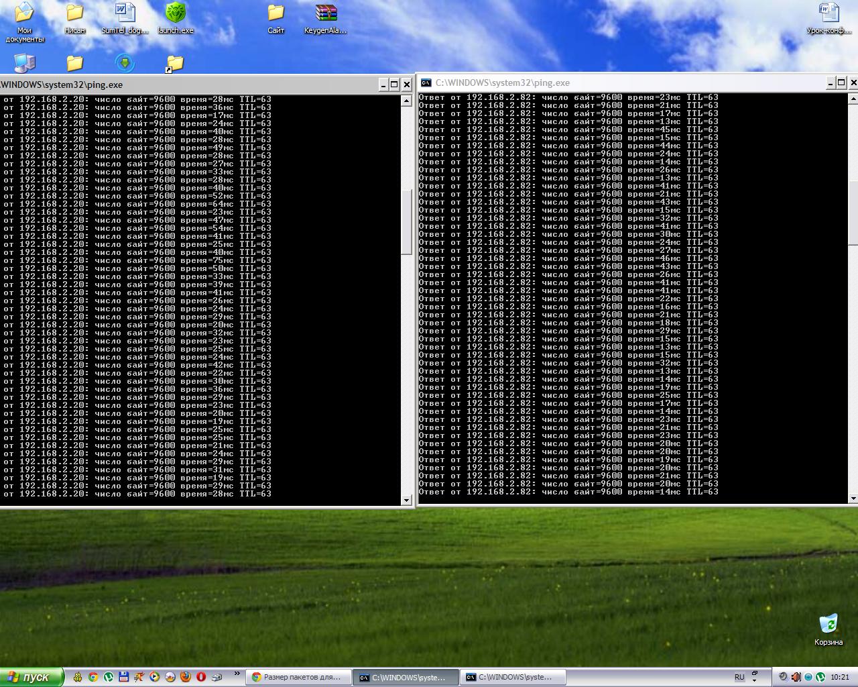Click the время=64мс line in 192.168.2.20 window
Screen dimensions: 858x687
137,204
